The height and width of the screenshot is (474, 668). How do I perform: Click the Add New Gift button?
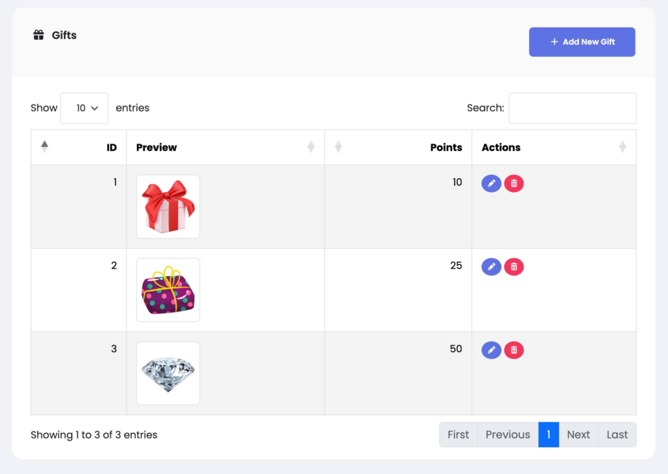tap(582, 42)
